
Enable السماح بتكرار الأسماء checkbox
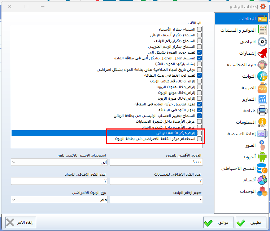[x=200, y=30]
